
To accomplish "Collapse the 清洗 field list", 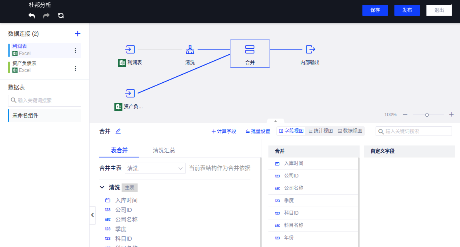I will pos(102,187).
